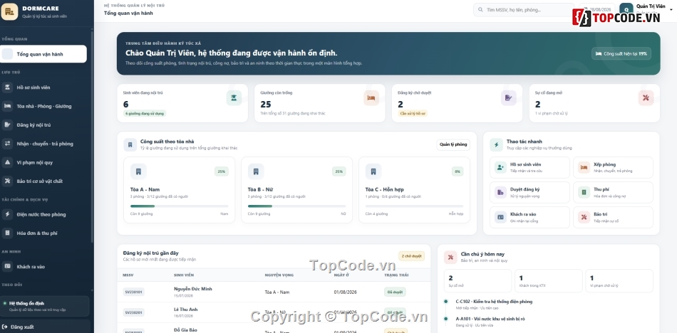Click the logout arrow icon

tap(5, 327)
